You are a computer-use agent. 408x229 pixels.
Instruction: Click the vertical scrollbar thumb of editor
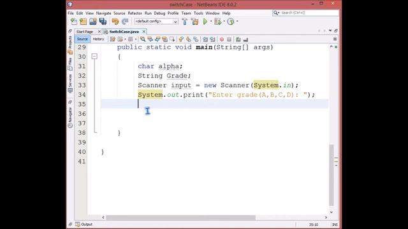click(331, 175)
